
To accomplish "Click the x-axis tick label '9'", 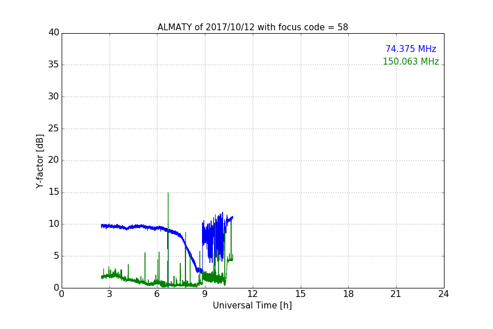I will pyautogui.click(x=205, y=294).
